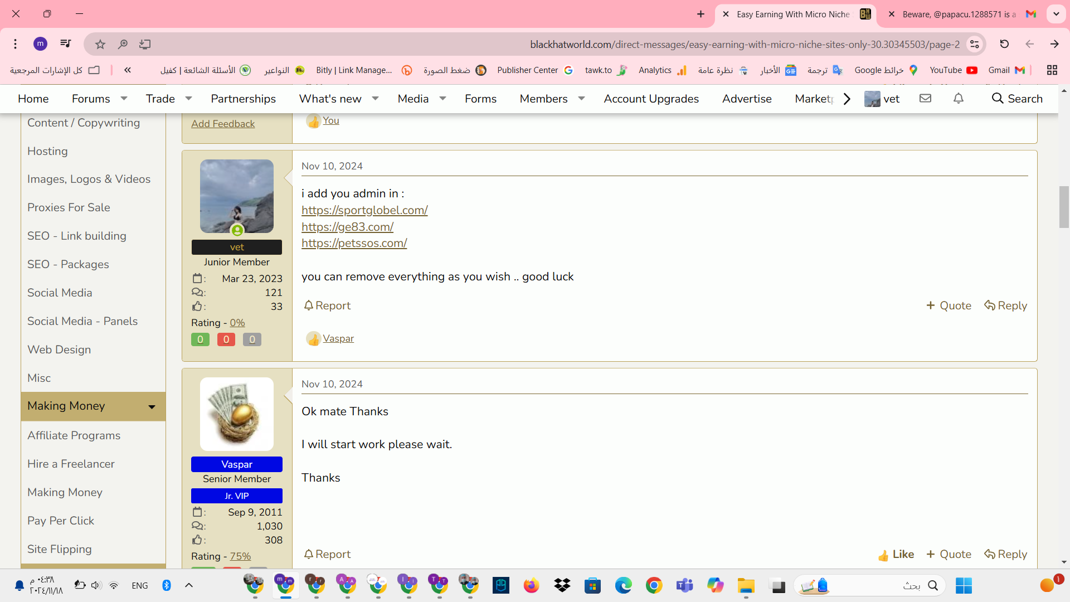Expand the Media dropdown arrow

443,99
